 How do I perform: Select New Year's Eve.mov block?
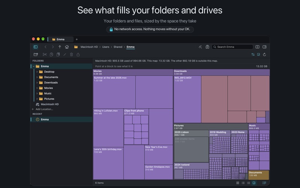(159, 155)
